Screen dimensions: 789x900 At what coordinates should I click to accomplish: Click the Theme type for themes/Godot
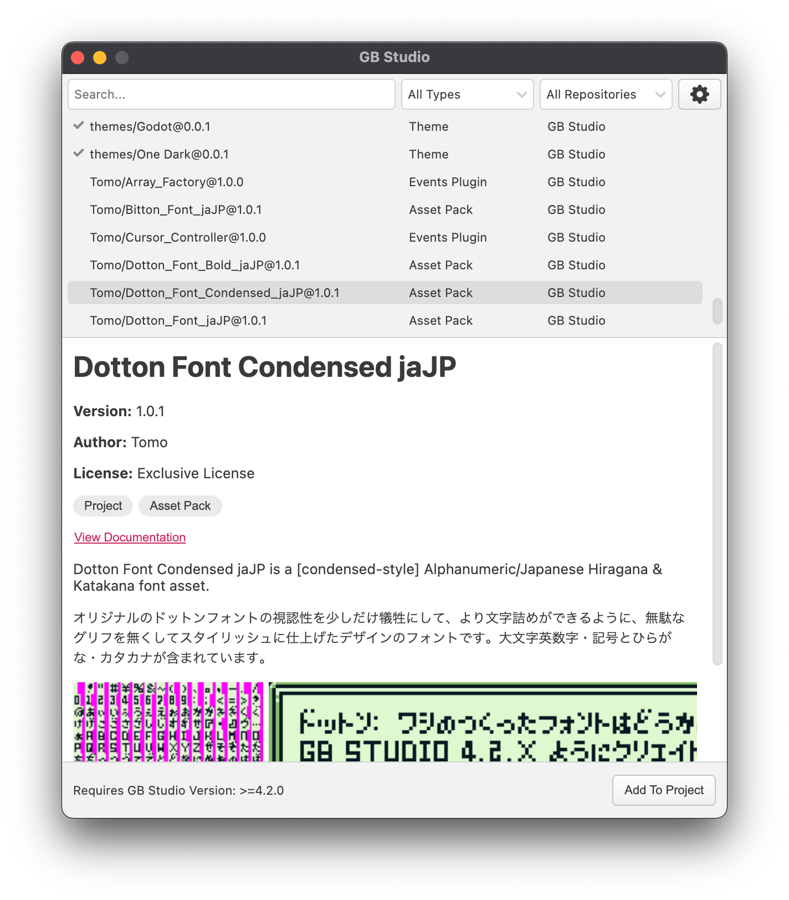click(429, 126)
